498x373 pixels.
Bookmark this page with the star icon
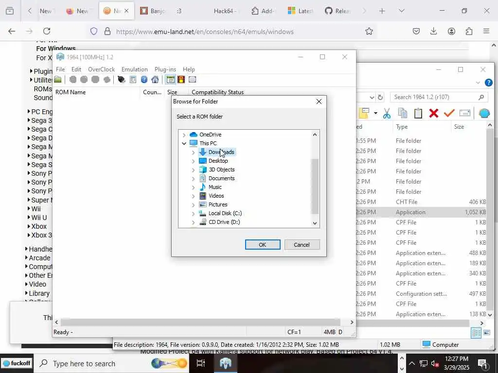[x=369, y=31]
